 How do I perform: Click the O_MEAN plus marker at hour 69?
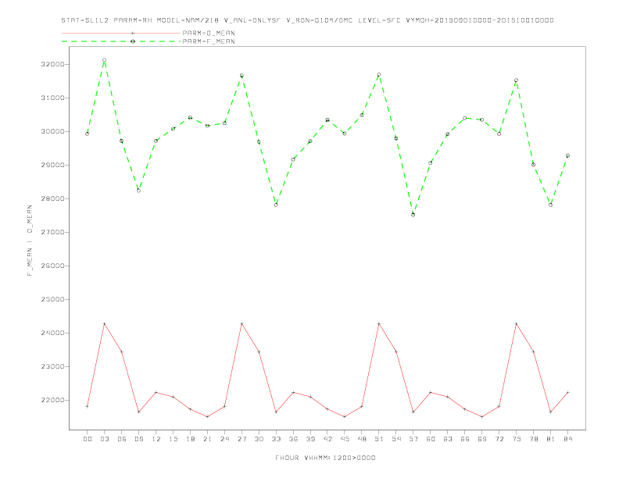point(482,416)
